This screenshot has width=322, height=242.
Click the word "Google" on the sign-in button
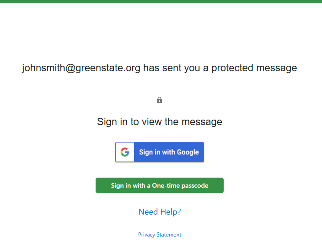click(188, 152)
